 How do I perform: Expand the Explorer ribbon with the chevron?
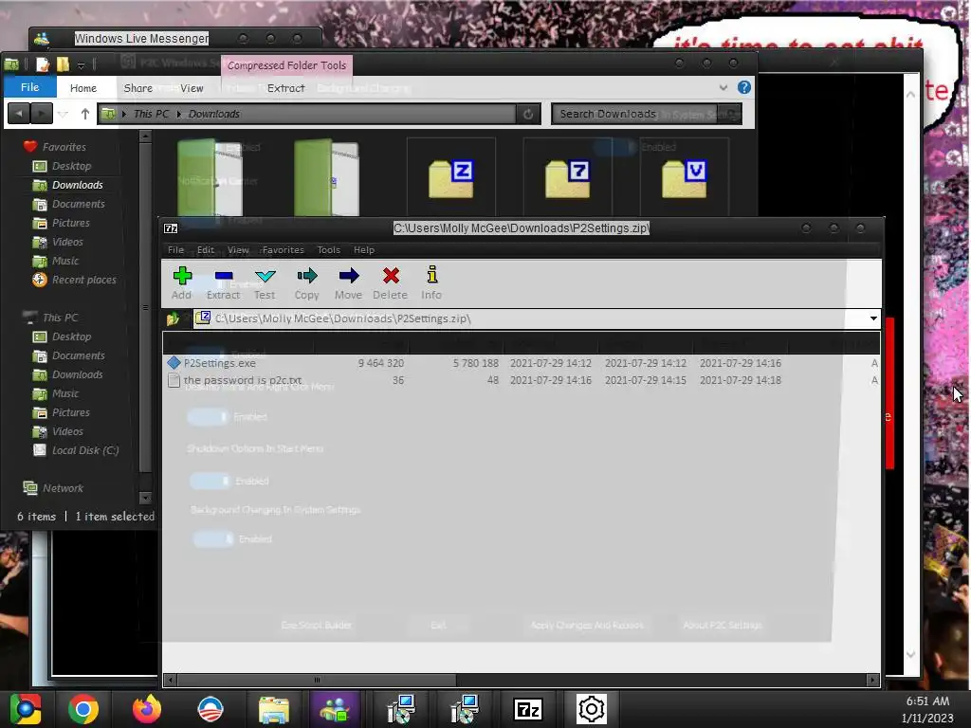(x=724, y=87)
